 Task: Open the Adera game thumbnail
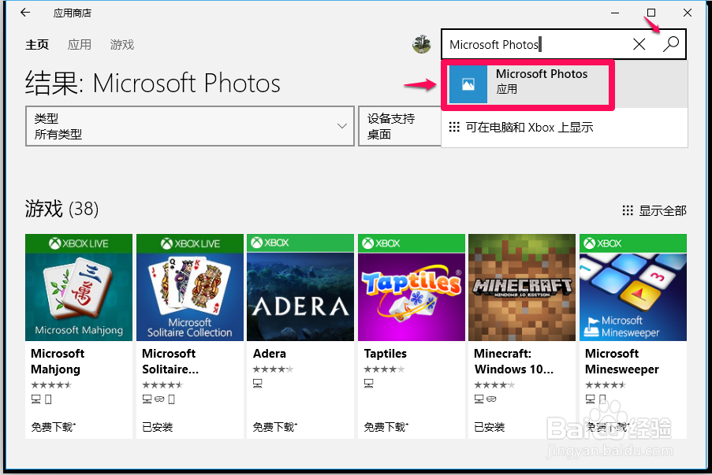[300, 288]
